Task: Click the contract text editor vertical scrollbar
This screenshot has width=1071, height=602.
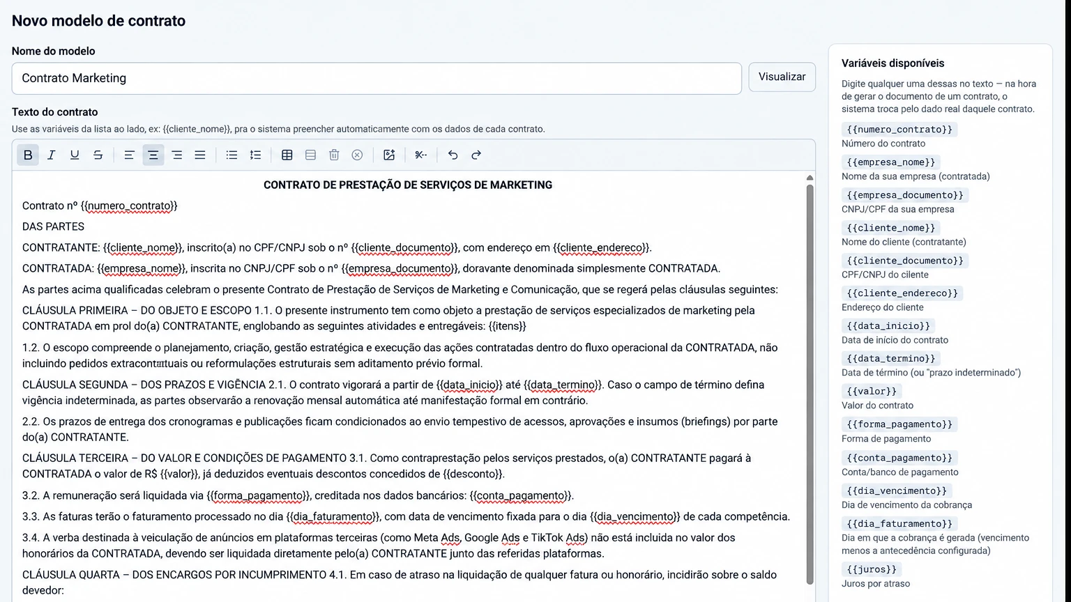Action: click(x=810, y=383)
